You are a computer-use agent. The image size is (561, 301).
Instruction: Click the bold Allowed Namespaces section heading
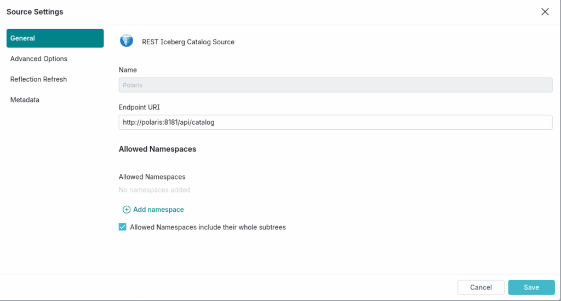[x=157, y=149]
